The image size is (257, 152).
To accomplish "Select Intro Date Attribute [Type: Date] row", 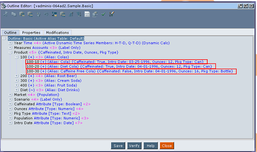I will pyautogui.click(x=48, y=123).
